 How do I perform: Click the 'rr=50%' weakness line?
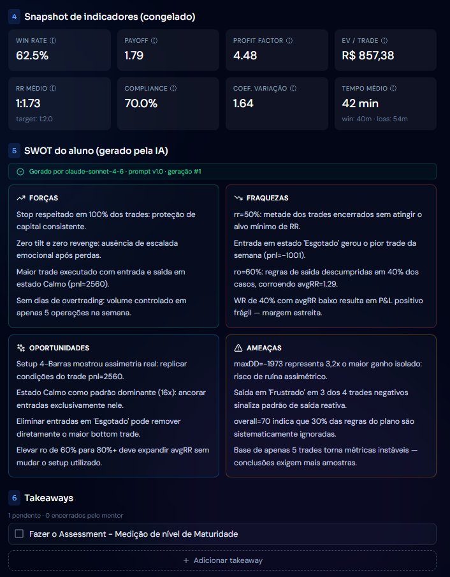click(328, 220)
